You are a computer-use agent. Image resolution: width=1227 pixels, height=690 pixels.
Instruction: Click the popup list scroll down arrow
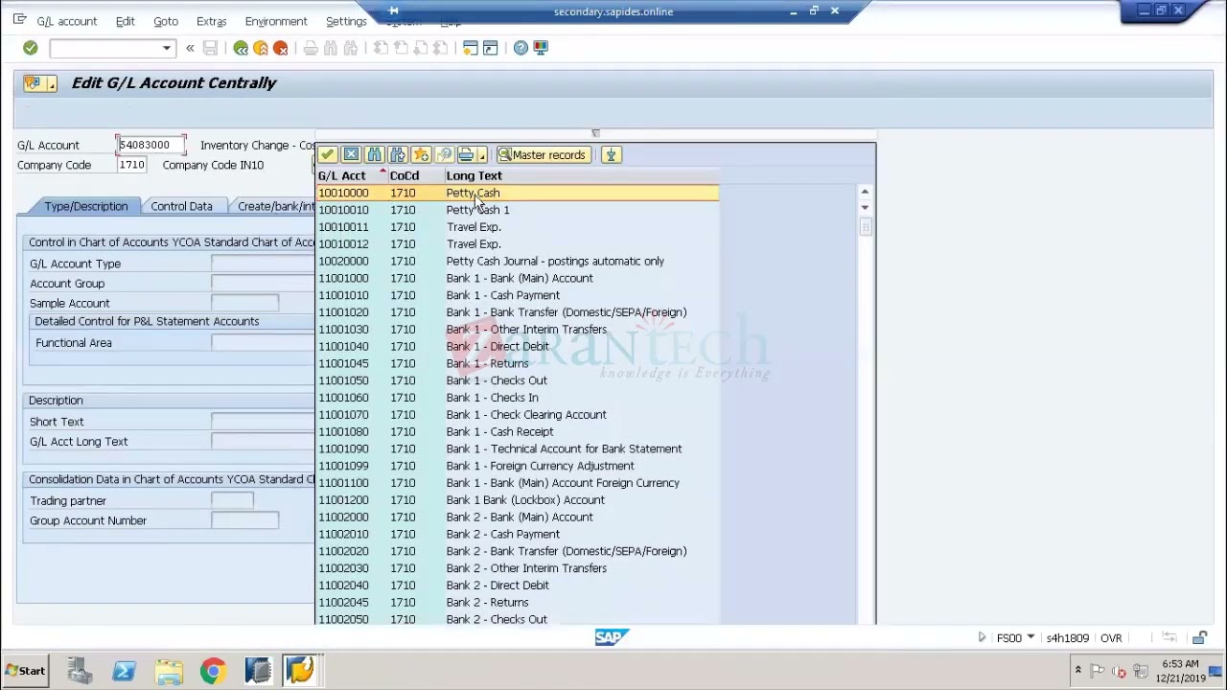point(865,207)
